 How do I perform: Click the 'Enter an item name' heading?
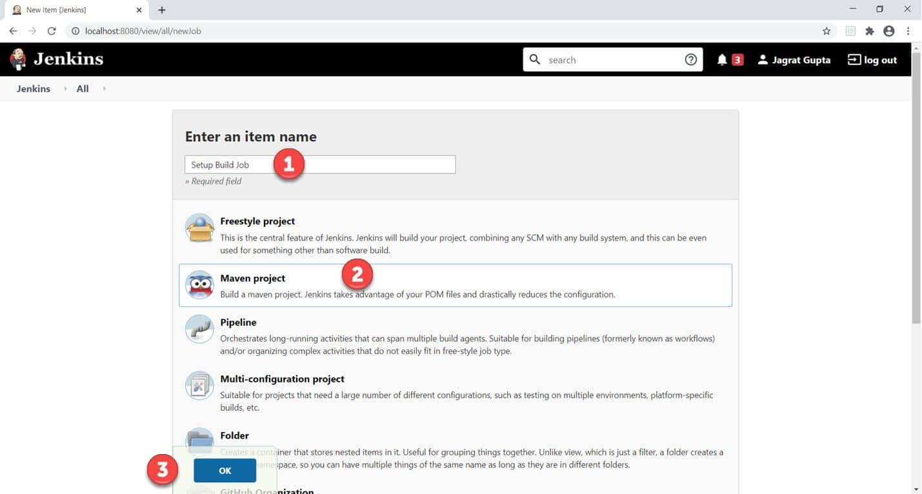click(x=251, y=137)
